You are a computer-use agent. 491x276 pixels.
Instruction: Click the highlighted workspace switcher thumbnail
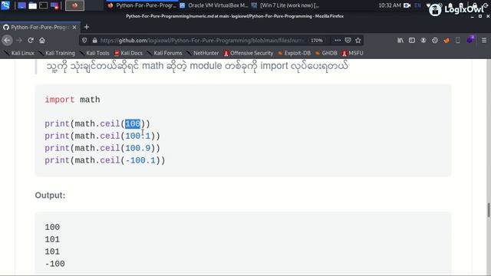coord(74,5)
